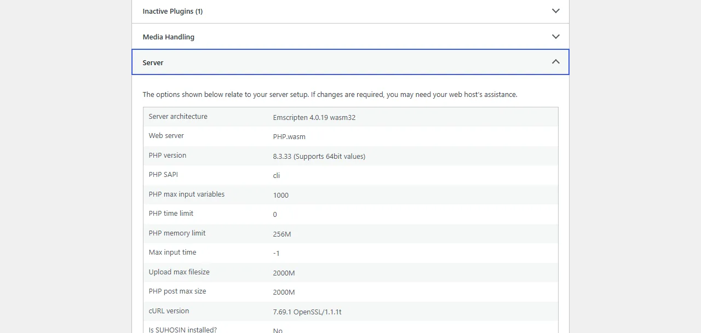Expand the Inactive Plugins (1) section
This screenshot has width=701, height=333.
pos(350,11)
